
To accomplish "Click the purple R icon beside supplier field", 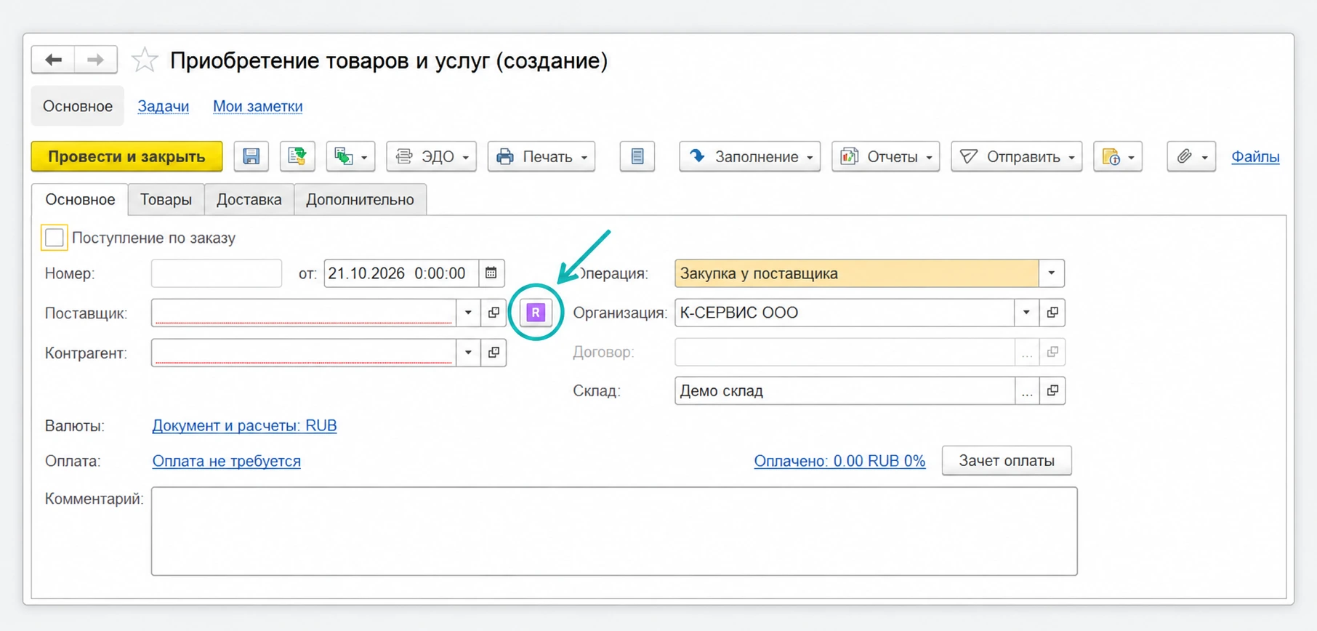I will click(x=536, y=313).
